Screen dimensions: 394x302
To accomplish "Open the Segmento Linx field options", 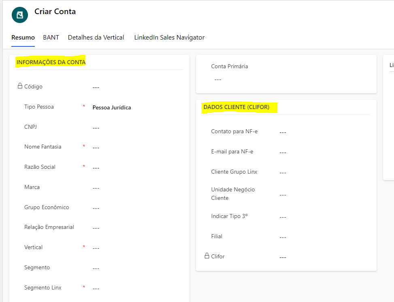I will (x=134, y=288).
